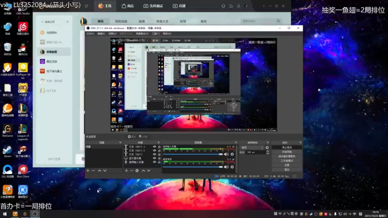Remove the selected source with minus icon

coord(131,171)
